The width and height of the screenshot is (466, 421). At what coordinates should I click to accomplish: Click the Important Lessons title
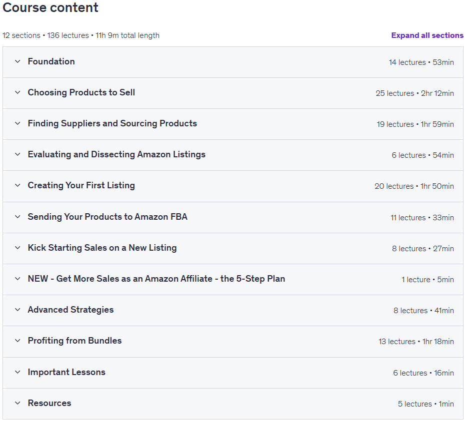[x=66, y=372]
